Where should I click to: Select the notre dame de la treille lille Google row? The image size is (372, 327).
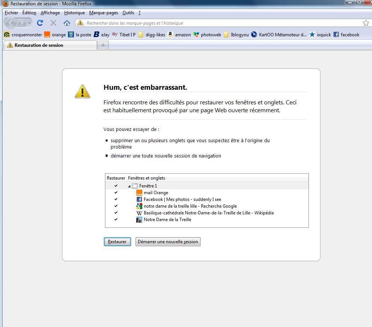point(207,206)
